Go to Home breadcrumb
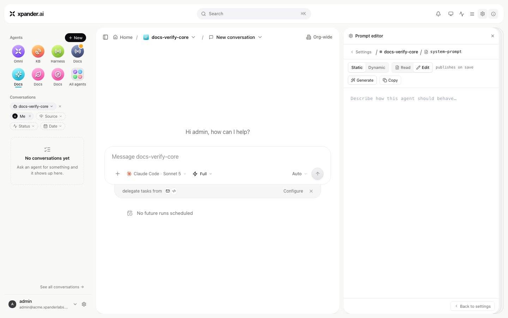 [x=123, y=37]
